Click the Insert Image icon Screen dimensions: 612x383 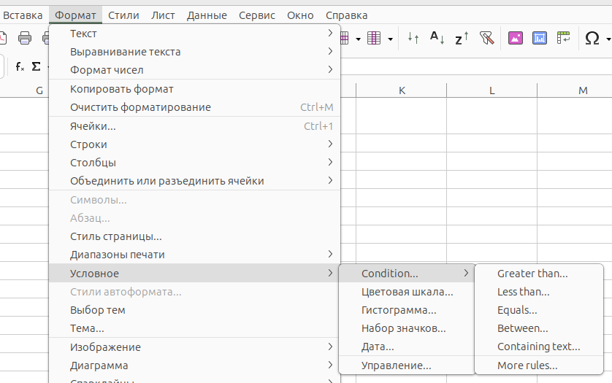click(x=515, y=38)
